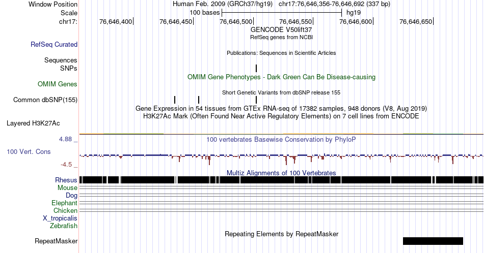Click the X_tropicalis alignment row label
484x253 pixels.
coord(60,218)
